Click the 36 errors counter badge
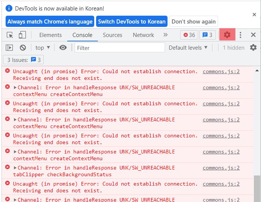Screen dimensions: 261x202 (x=189, y=35)
